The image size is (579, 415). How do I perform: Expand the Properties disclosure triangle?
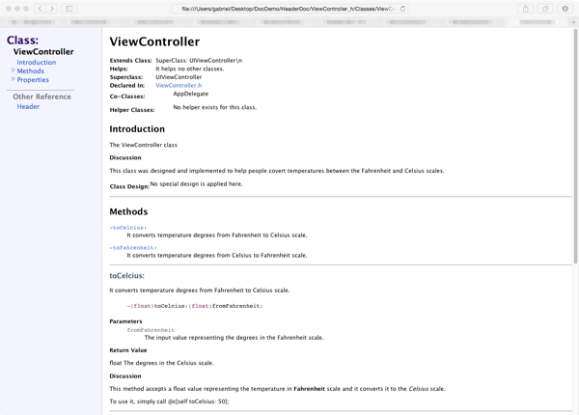click(x=14, y=79)
